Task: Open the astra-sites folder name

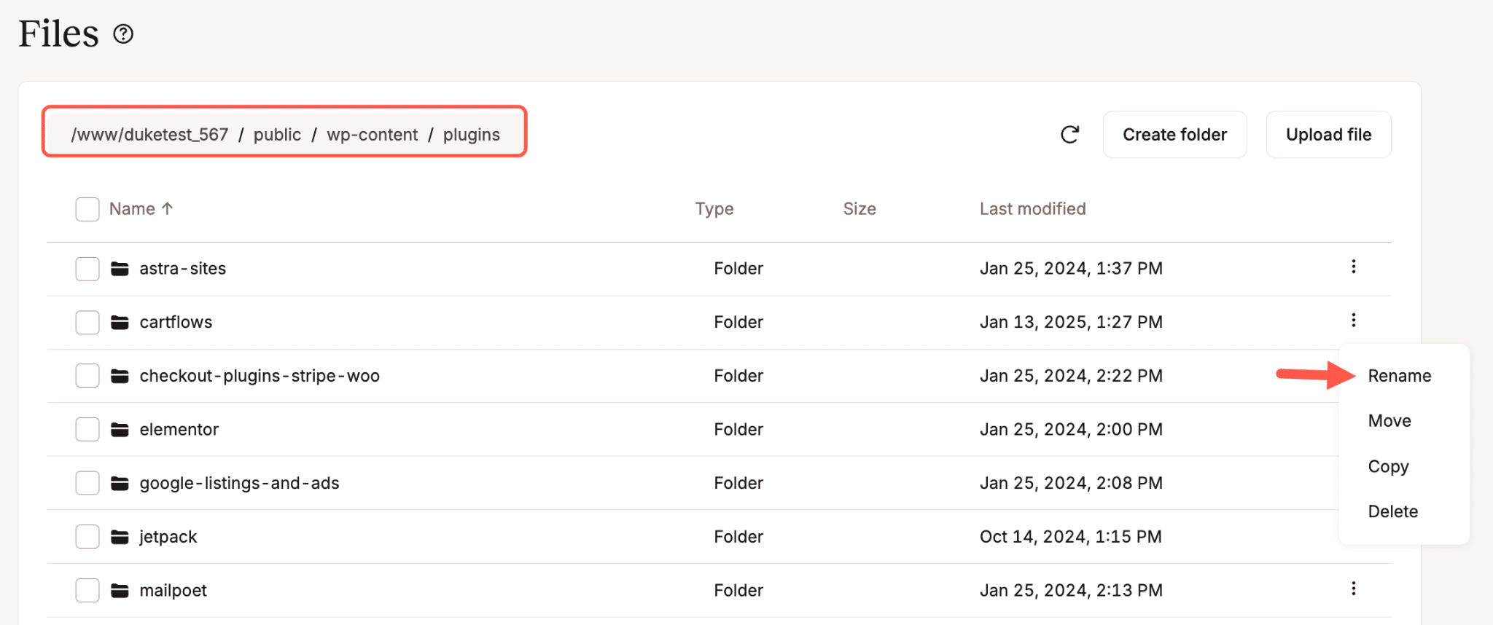Action: tap(183, 269)
